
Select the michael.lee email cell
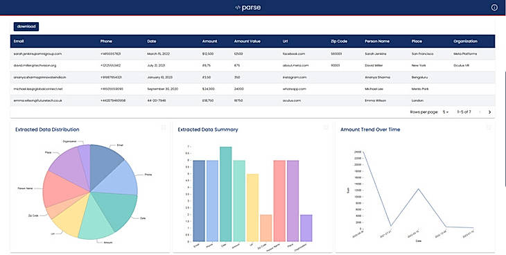click(x=38, y=89)
